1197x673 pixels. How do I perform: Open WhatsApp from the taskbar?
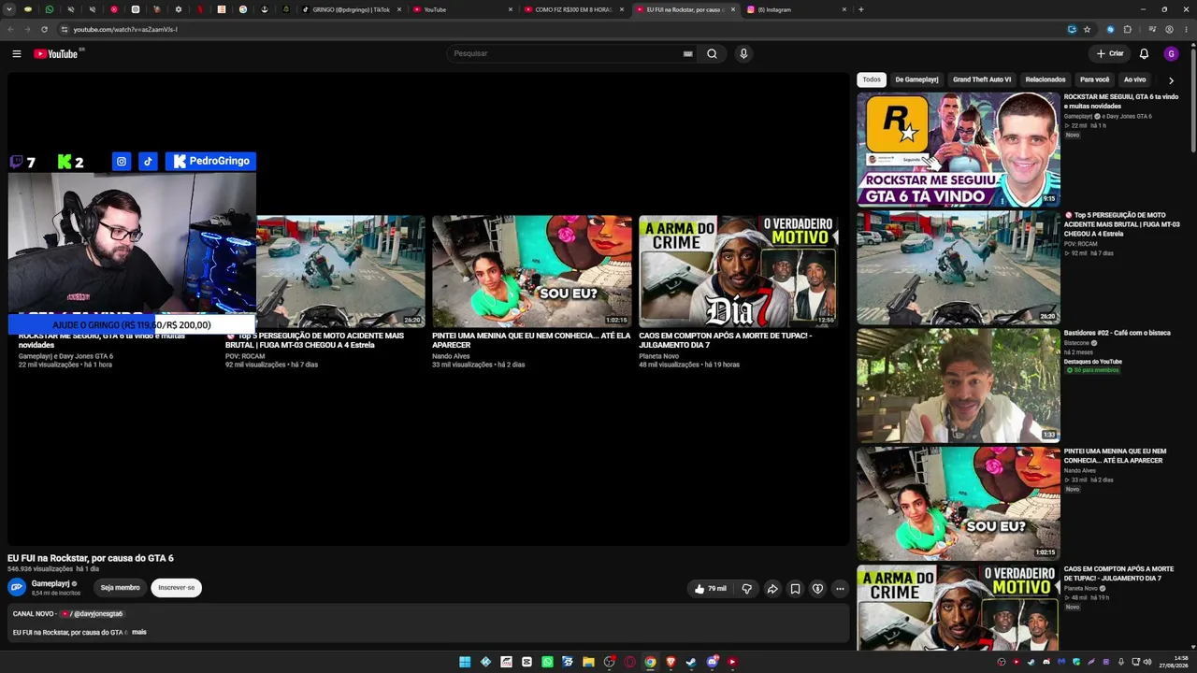(x=547, y=662)
